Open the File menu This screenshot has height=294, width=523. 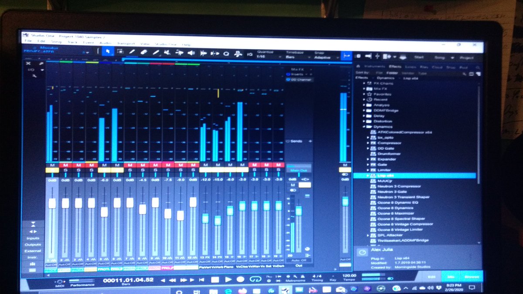tap(28, 41)
